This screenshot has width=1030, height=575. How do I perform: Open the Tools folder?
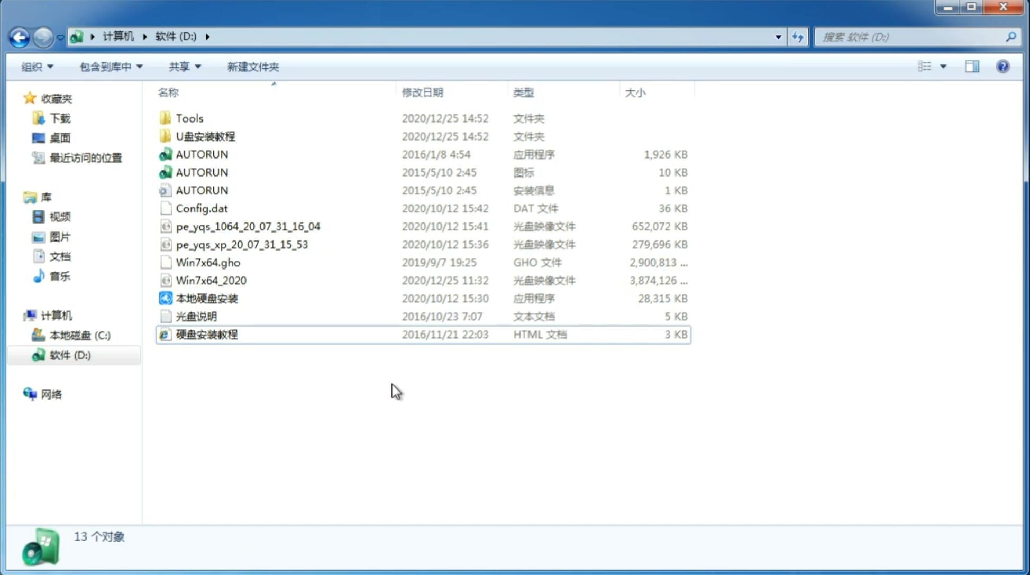click(x=189, y=118)
